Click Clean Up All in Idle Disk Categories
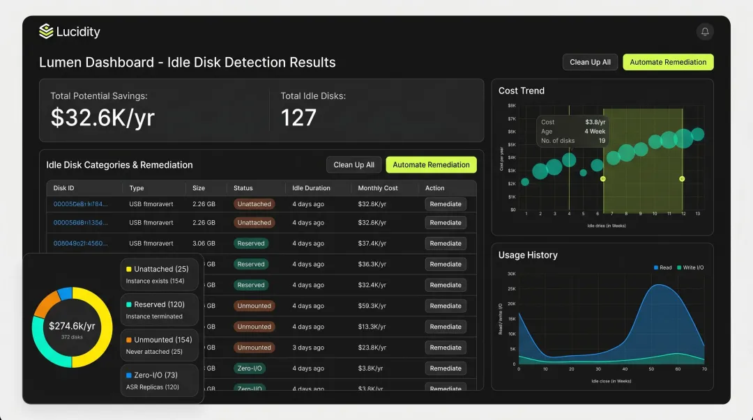This screenshot has width=753, height=420. click(353, 164)
